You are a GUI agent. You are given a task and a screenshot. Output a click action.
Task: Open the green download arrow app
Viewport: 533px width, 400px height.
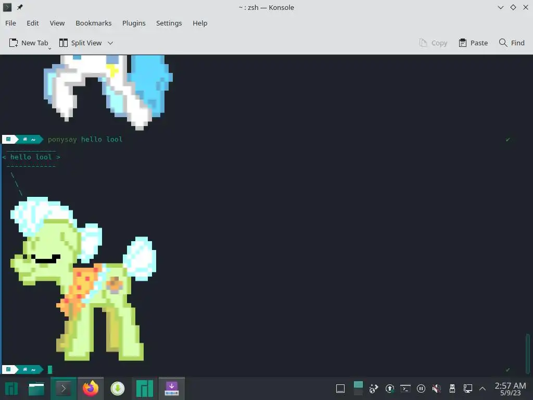pos(118,389)
